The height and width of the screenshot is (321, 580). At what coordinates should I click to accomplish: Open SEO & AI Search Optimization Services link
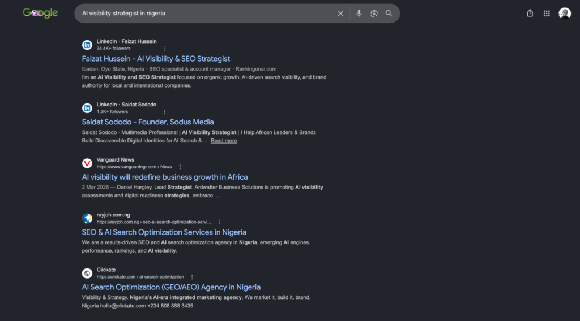164,232
